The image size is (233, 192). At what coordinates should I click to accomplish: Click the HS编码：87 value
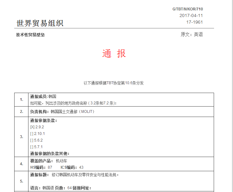tap(41, 167)
